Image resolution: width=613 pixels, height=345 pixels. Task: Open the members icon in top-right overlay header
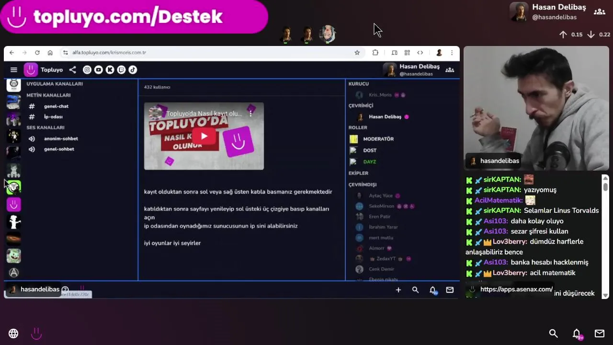(x=600, y=11)
